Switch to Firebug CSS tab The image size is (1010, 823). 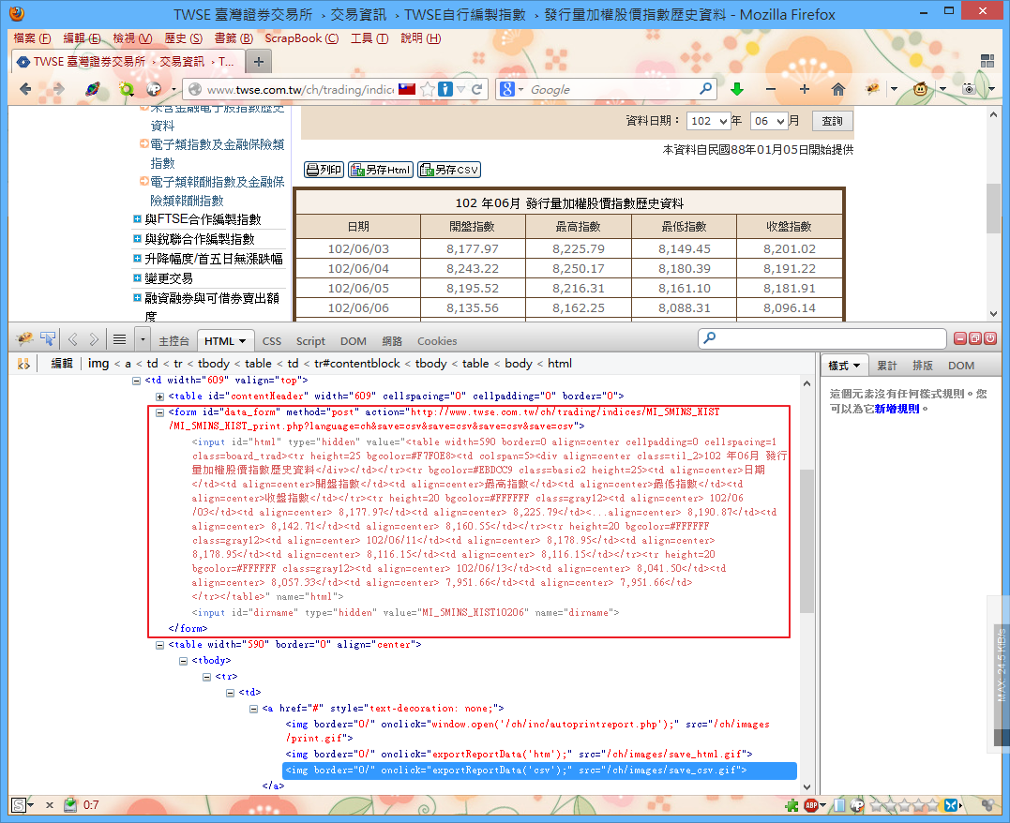(271, 341)
